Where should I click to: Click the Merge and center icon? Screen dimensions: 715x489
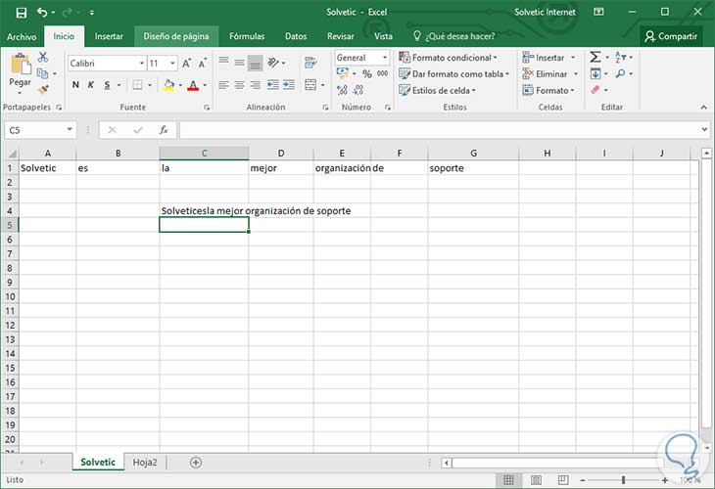(x=310, y=85)
